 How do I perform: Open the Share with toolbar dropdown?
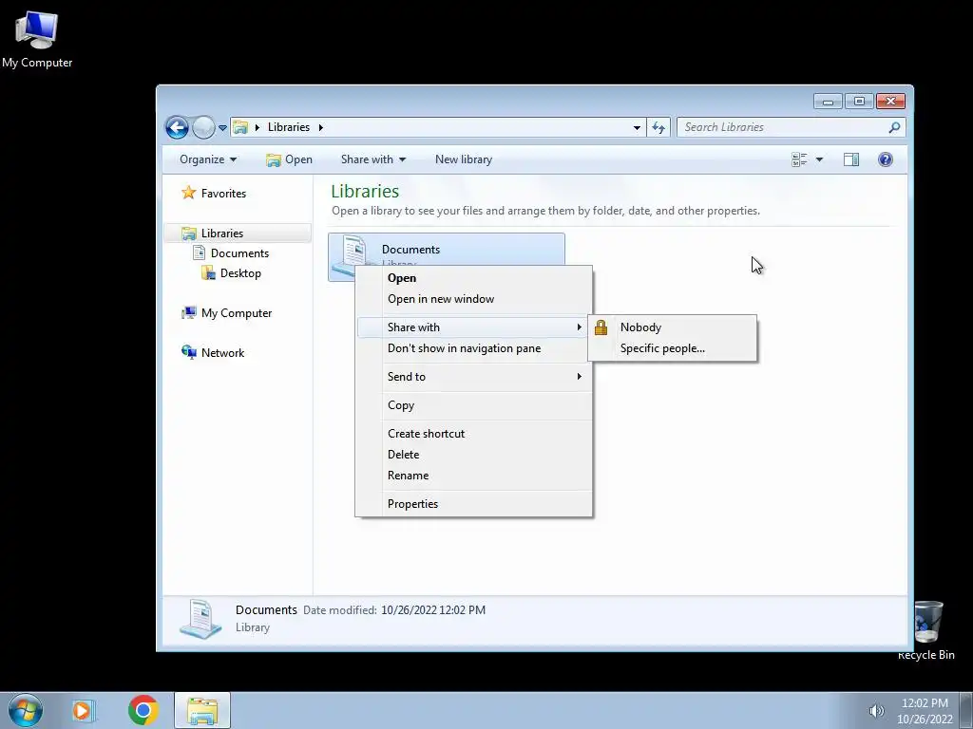372,159
